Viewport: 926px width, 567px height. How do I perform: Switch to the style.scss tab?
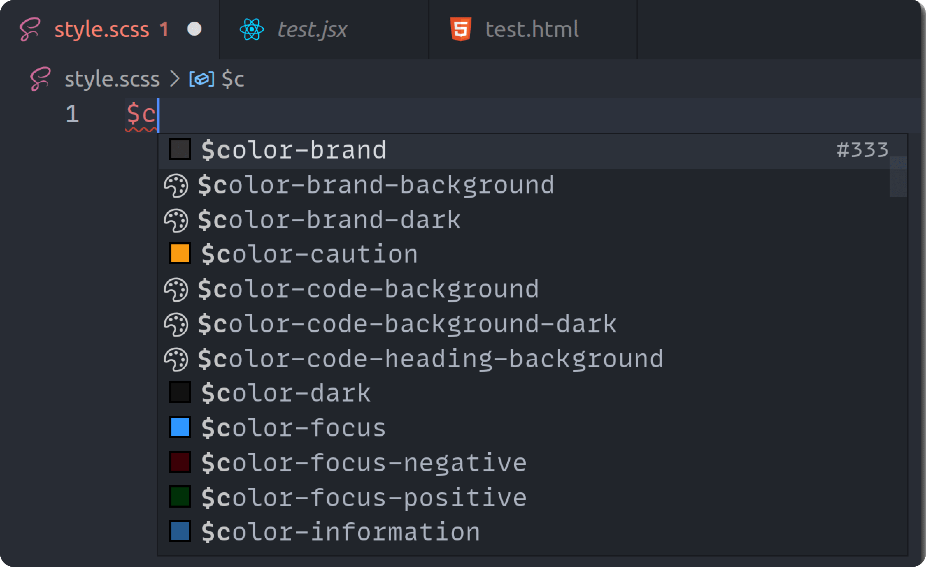pos(110,29)
